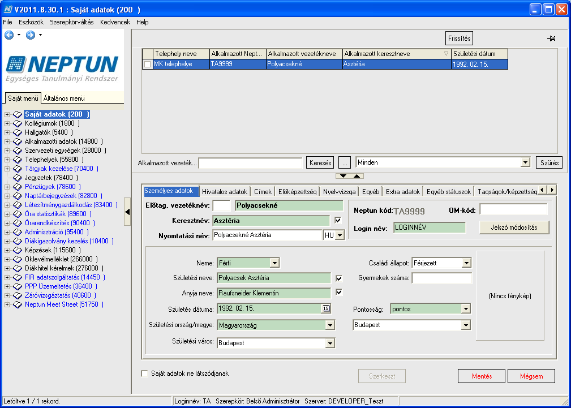Click the book icon beside Tárgyak kezelése
The height and width of the screenshot is (408, 571).
coord(18,169)
